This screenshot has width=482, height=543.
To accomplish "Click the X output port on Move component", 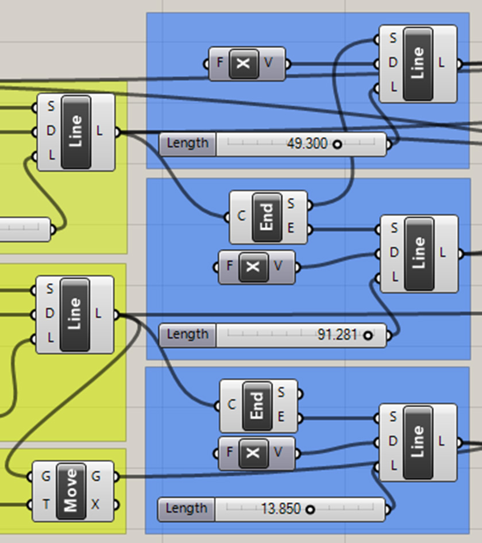I will coord(117,505).
